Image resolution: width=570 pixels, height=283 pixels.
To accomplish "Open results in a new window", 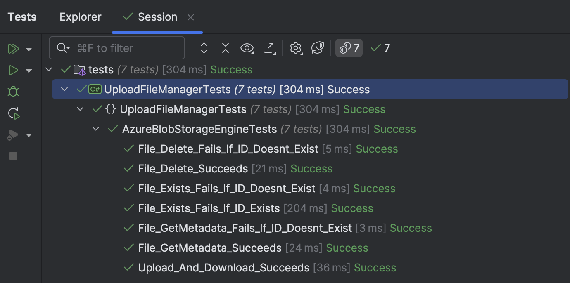I will point(269,48).
